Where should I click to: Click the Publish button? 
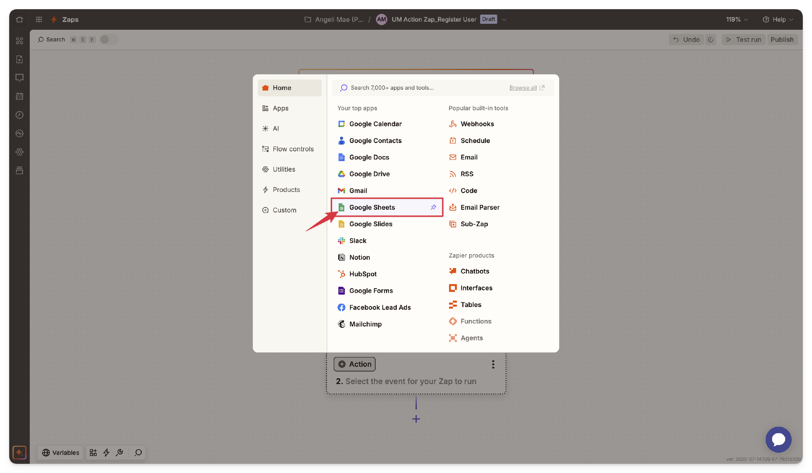click(x=782, y=39)
